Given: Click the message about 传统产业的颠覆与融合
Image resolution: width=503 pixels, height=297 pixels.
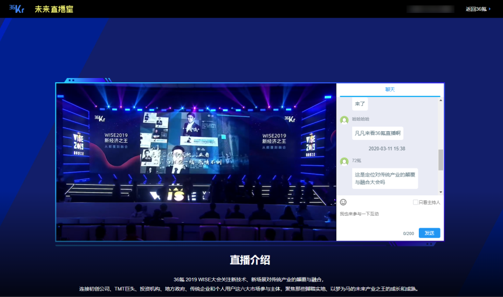Looking at the screenshot, I should click(x=385, y=178).
